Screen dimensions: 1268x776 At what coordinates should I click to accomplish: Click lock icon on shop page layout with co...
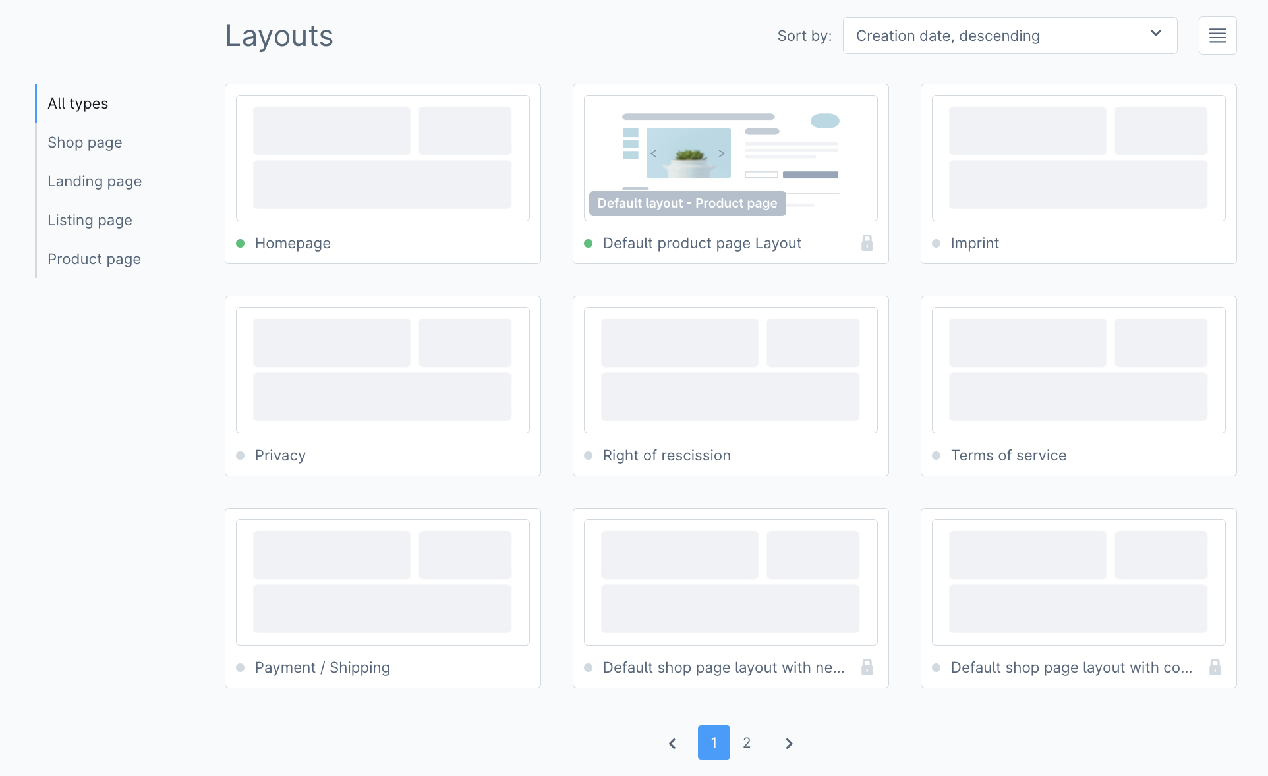pyautogui.click(x=1215, y=667)
